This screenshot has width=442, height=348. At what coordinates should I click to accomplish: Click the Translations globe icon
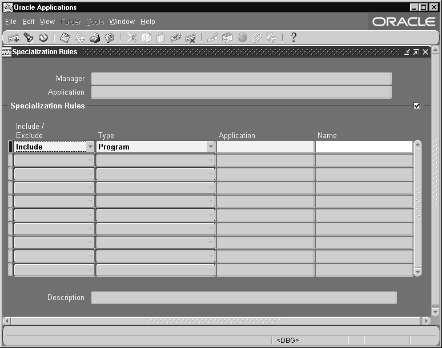[242, 38]
